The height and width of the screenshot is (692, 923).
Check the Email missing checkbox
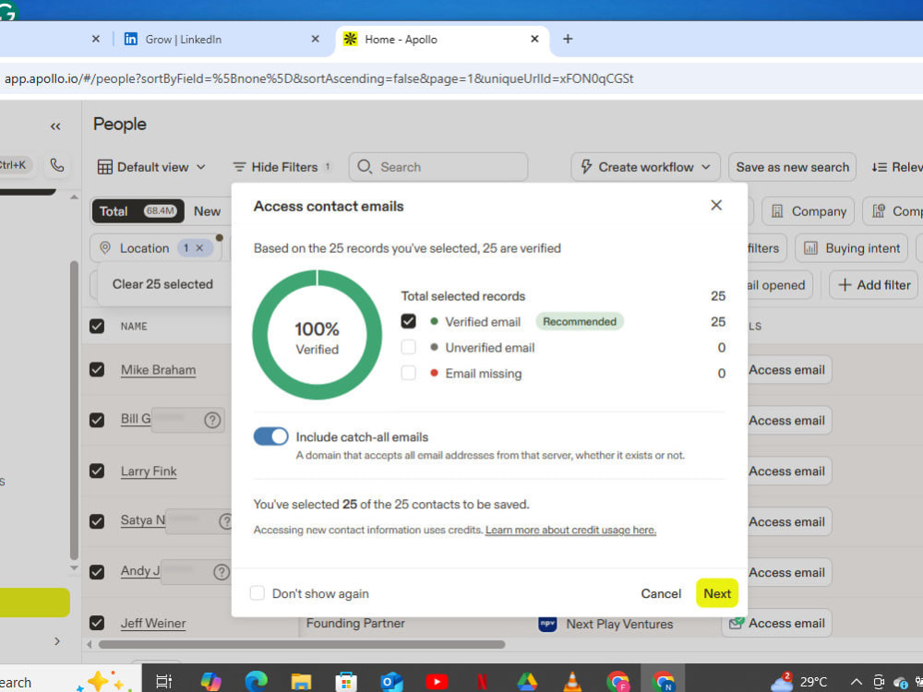click(409, 373)
